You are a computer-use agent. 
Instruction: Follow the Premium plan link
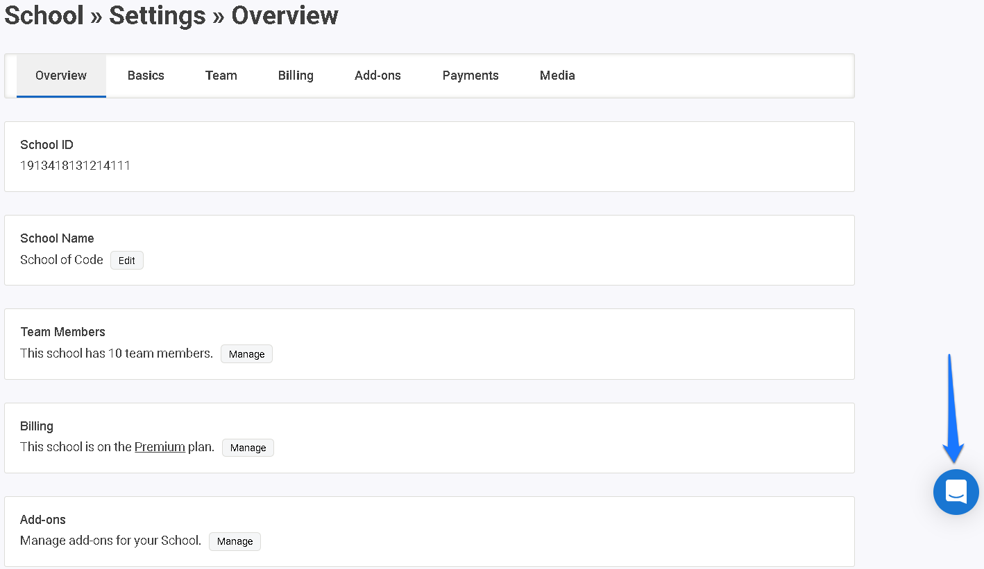[160, 447]
